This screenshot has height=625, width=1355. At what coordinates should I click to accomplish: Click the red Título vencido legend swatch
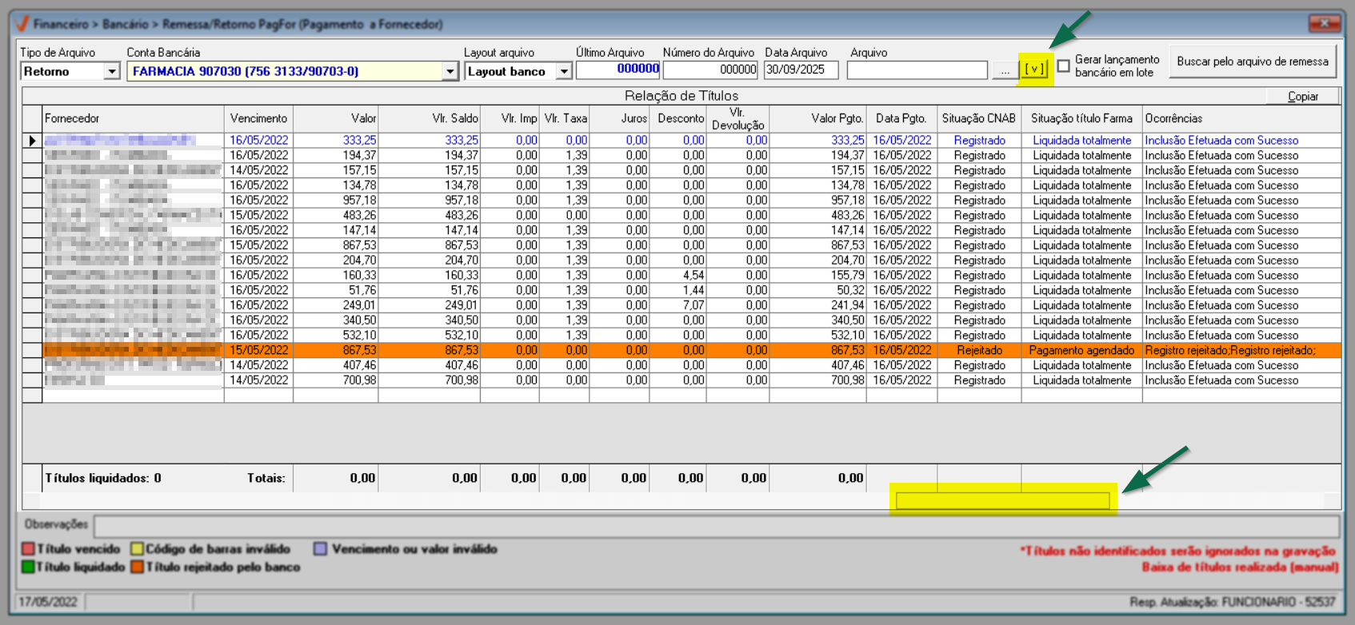click(x=28, y=549)
